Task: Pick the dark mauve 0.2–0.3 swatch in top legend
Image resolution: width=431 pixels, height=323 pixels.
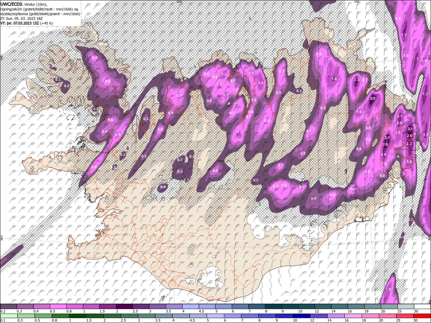Action: pyautogui.click(x=9, y=307)
